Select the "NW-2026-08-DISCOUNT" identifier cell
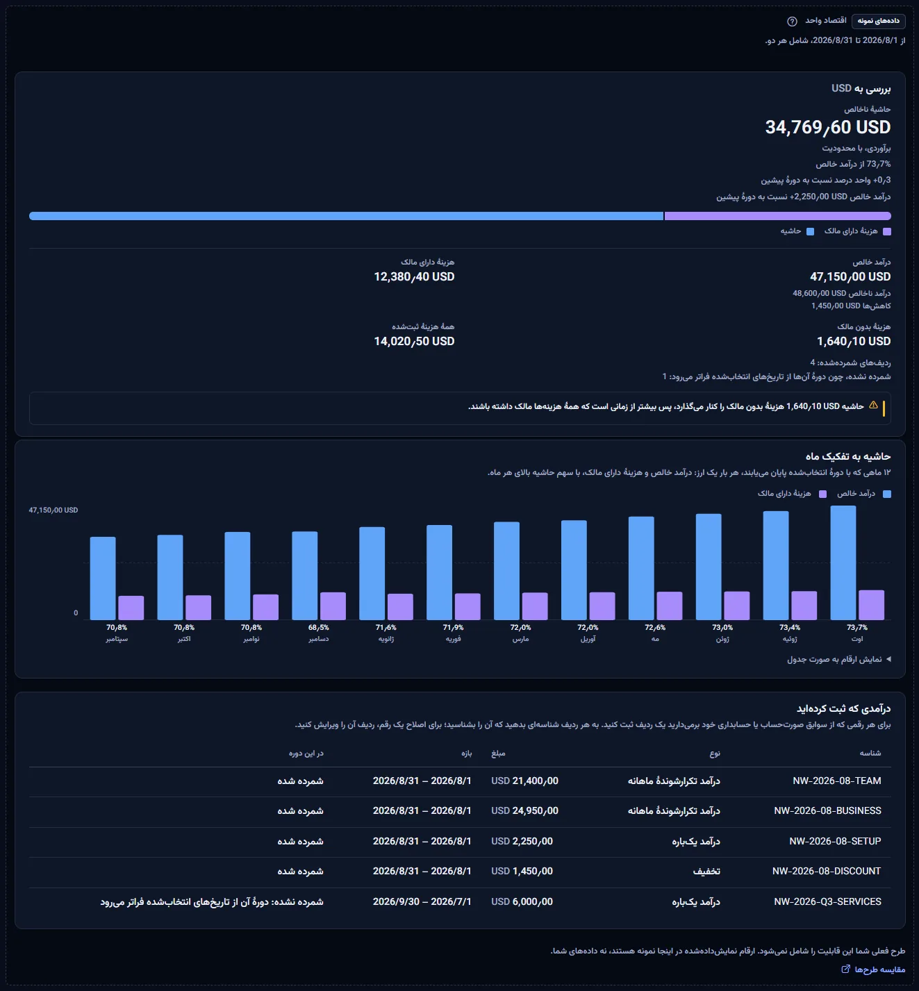919x991 pixels. point(827,872)
